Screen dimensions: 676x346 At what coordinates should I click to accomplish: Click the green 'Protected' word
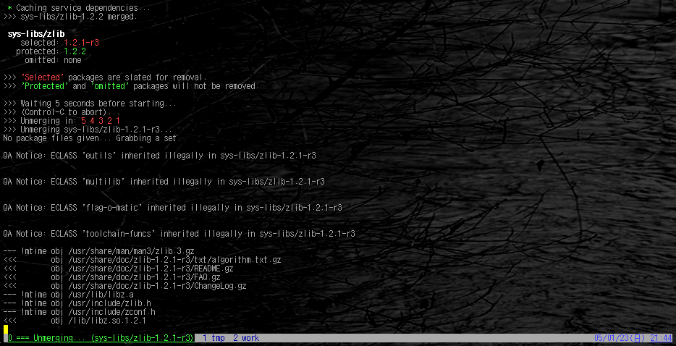coord(45,86)
